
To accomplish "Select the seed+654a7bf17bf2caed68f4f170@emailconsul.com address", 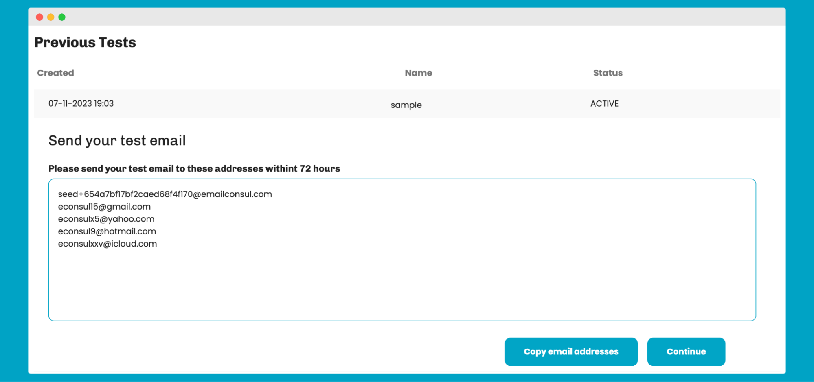I will pos(165,194).
